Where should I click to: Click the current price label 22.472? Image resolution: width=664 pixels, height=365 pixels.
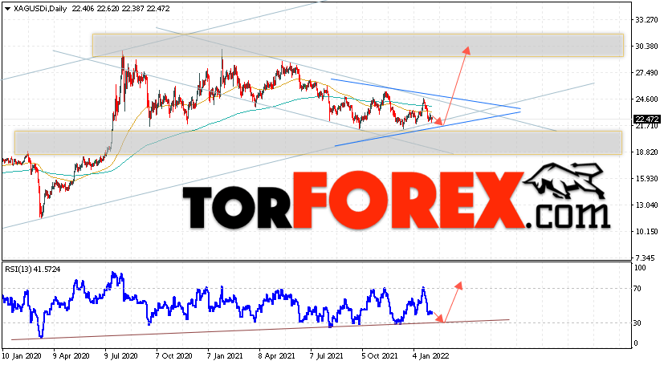pyautogui.click(x=646, y=120)
